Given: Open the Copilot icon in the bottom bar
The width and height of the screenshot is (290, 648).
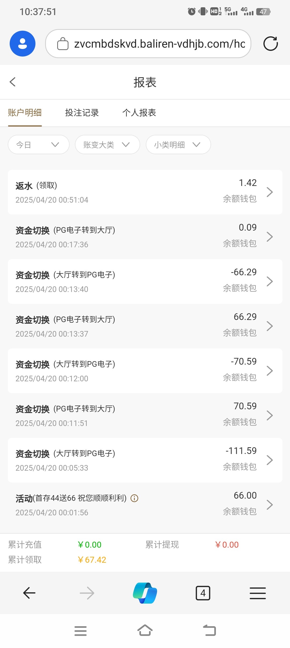Looking at the screenshot, I should click(x=145, y=593).
